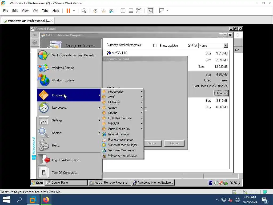This screenshot has height=205, width=273.
Task: Open host taskbar search
Action: (x=19, y=200)
